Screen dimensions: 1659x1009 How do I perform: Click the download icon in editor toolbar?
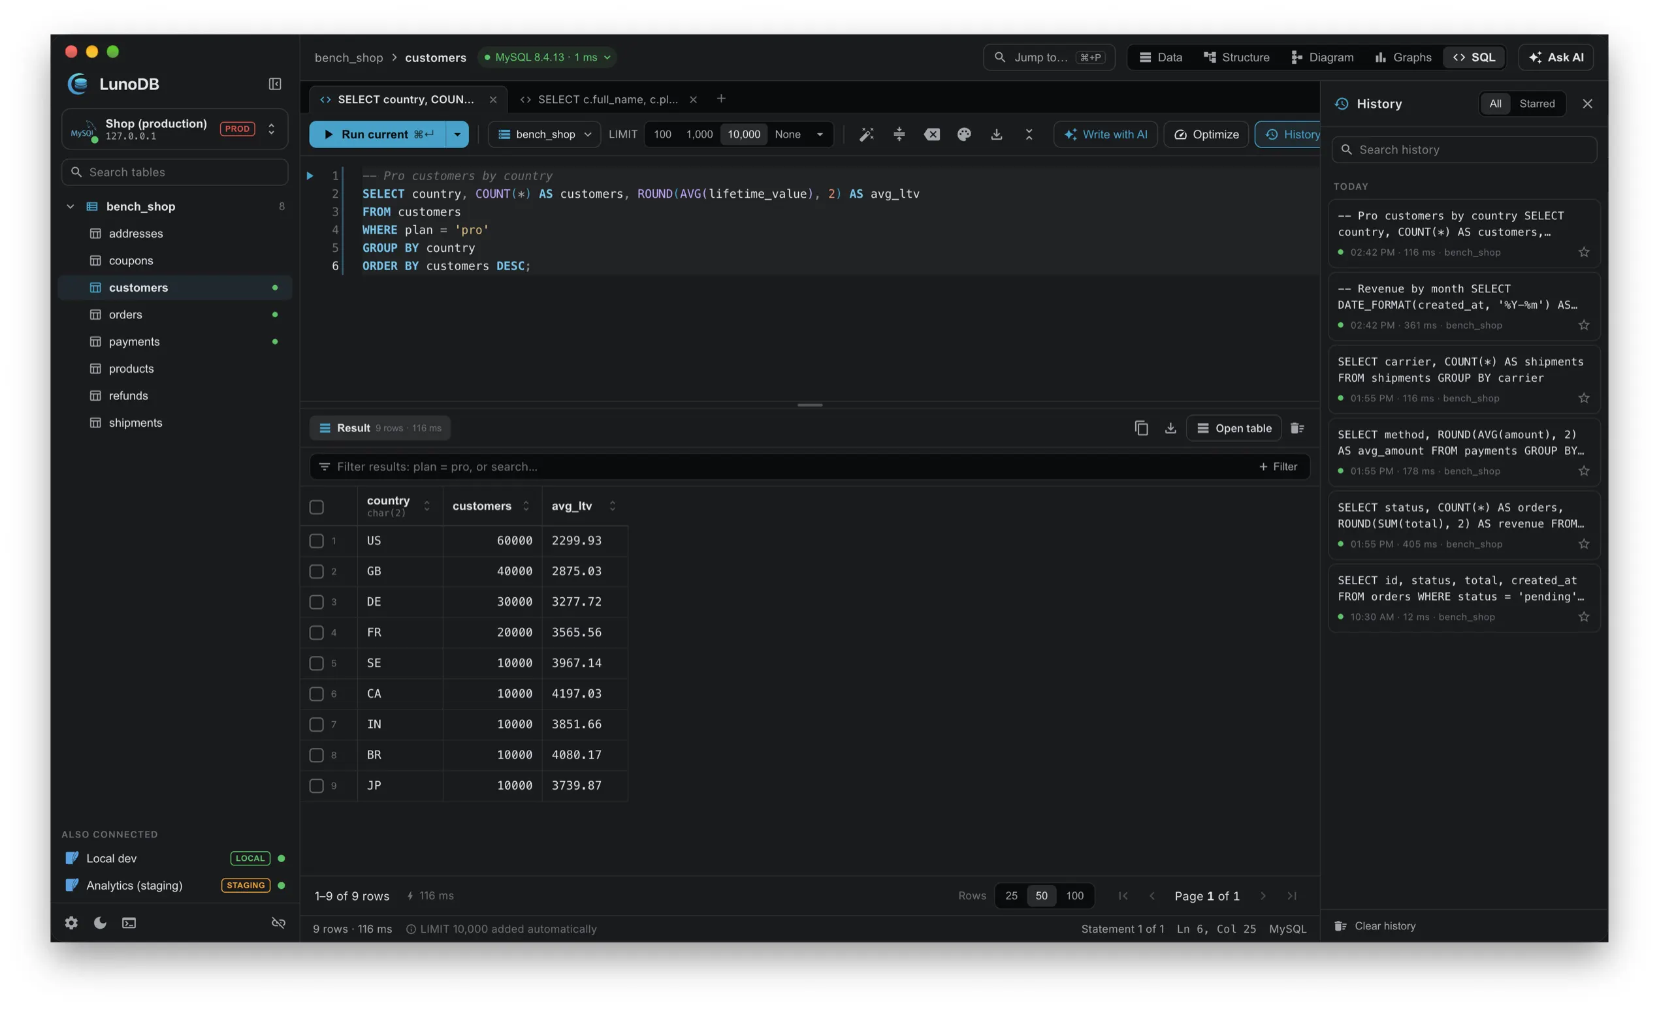[x=997, y=134]
